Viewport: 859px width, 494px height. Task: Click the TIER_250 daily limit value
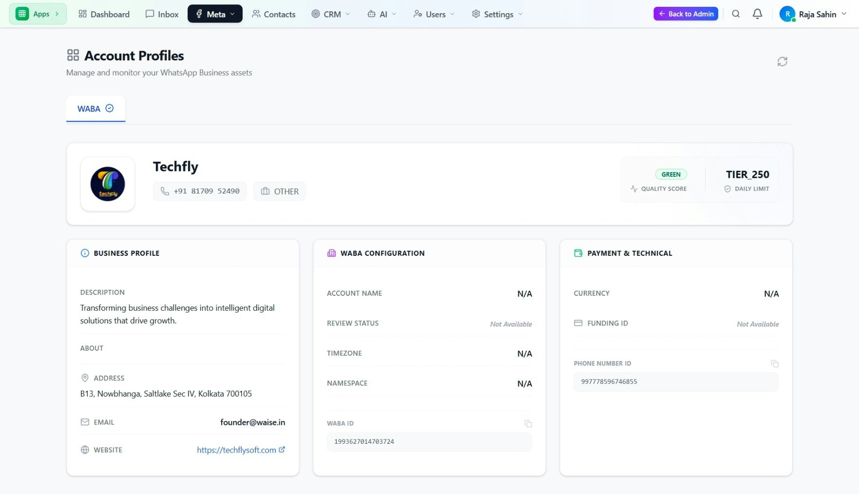point(747,174)
